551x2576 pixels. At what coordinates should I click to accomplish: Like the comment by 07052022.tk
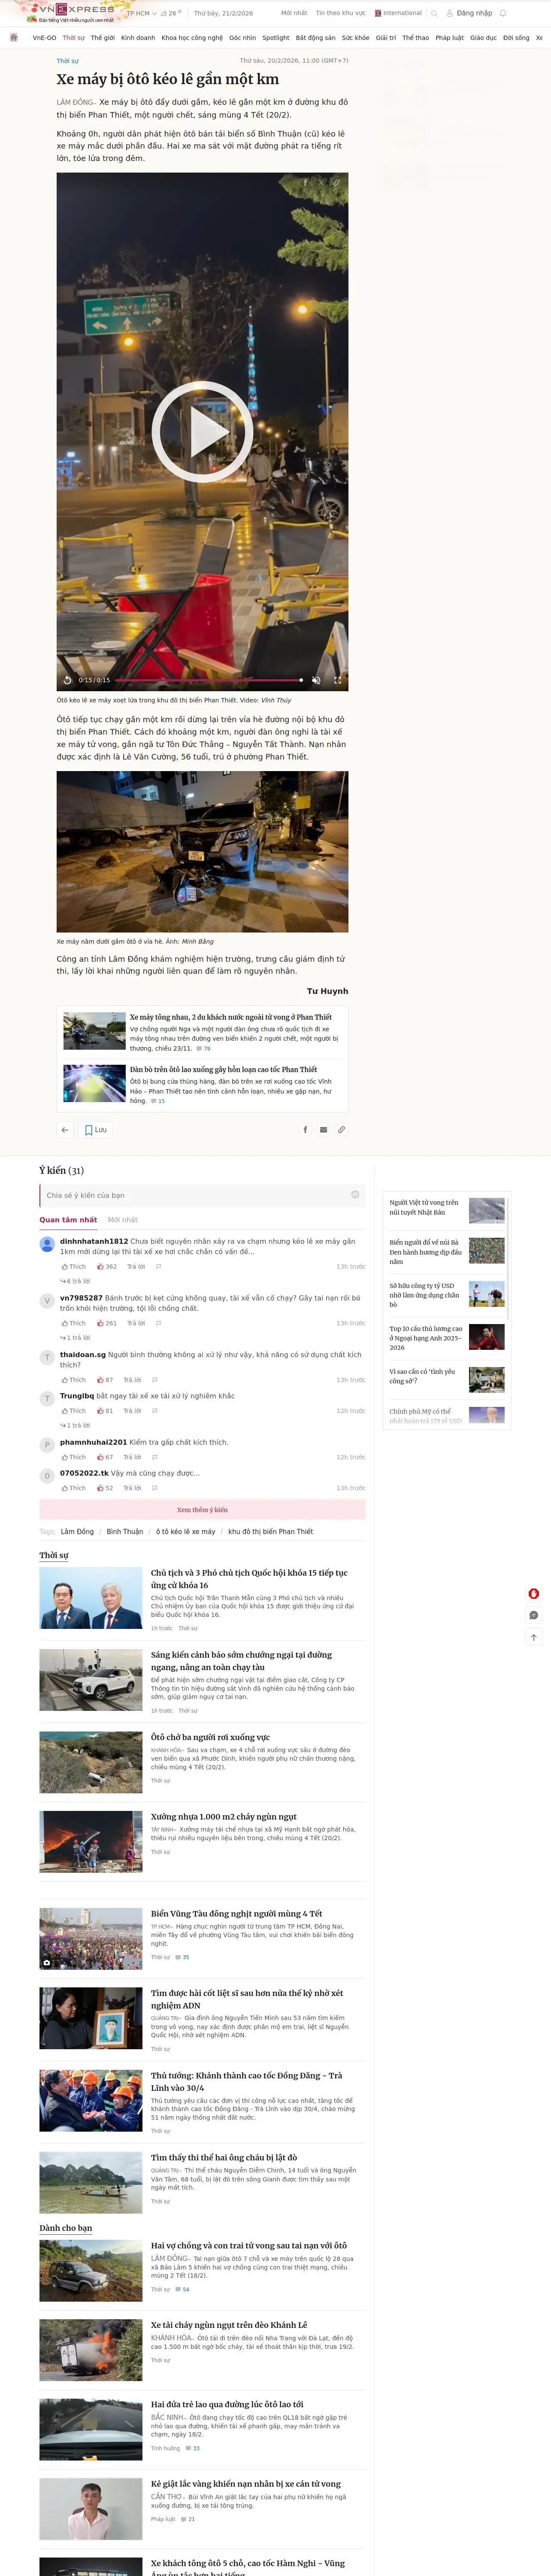tap(74, 1488)
